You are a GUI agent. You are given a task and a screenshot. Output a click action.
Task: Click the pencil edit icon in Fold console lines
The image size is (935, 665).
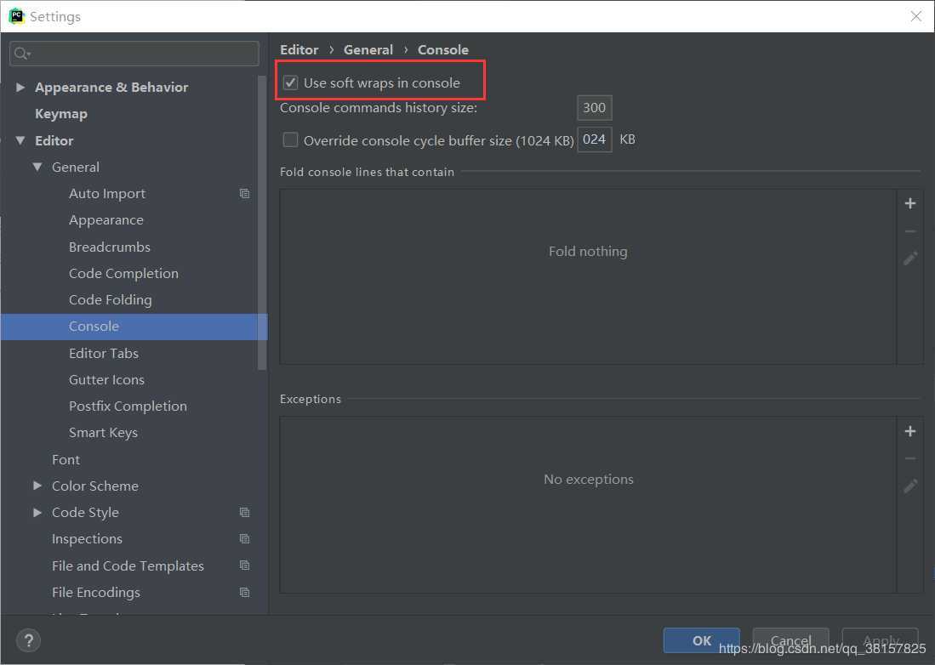click(910, 258)
